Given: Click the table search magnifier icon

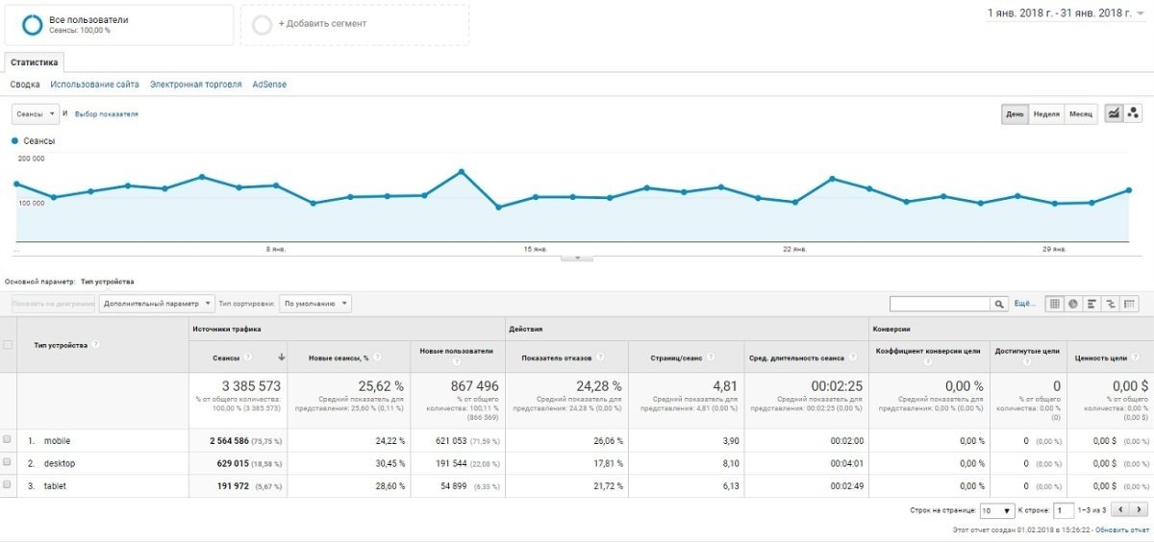Looking at the screenshot, I should [x=1000, y=304].
